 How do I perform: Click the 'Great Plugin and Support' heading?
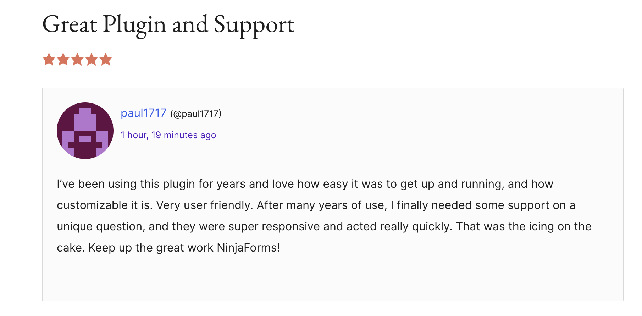[x=168, y=25]
